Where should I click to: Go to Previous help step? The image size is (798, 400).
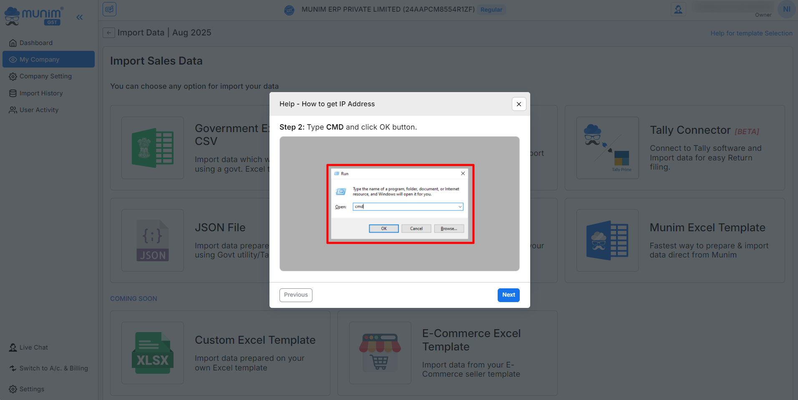point(296,295)
